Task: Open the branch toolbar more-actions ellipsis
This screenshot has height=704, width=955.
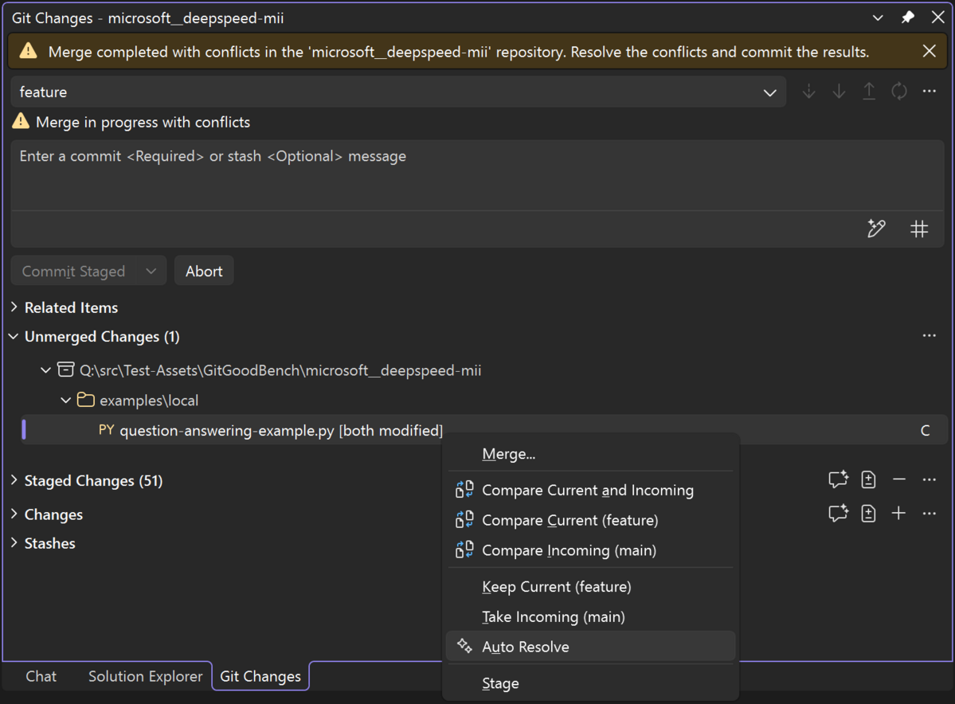Action: 929,92
